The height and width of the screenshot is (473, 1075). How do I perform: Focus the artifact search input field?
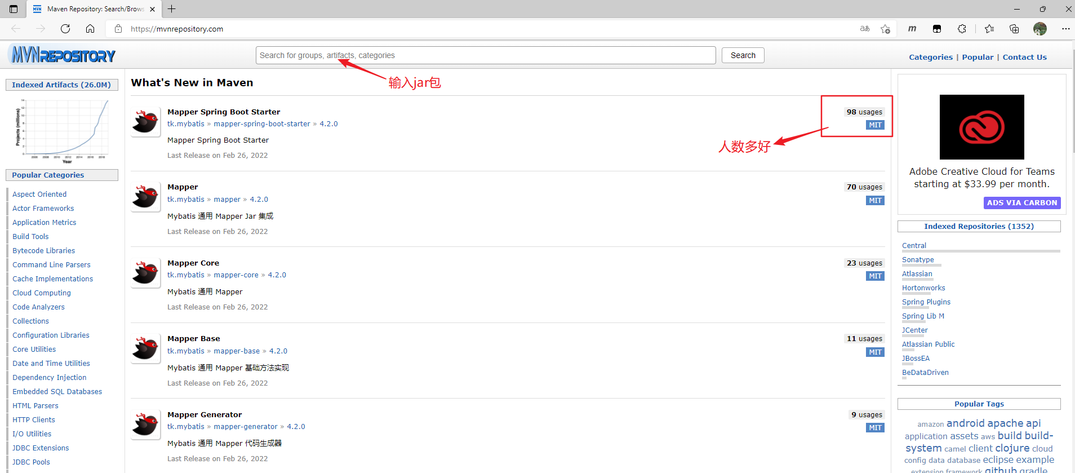[486, 55]
